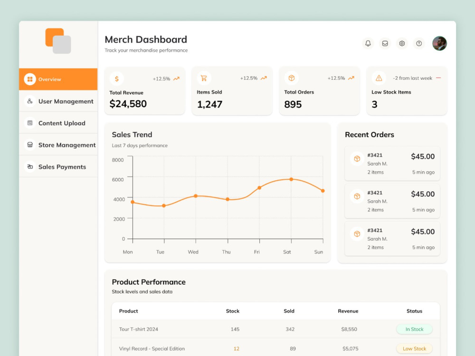Select the Fri data point on chart
Viewport: 475px width, 356px height.
[259, 187]
